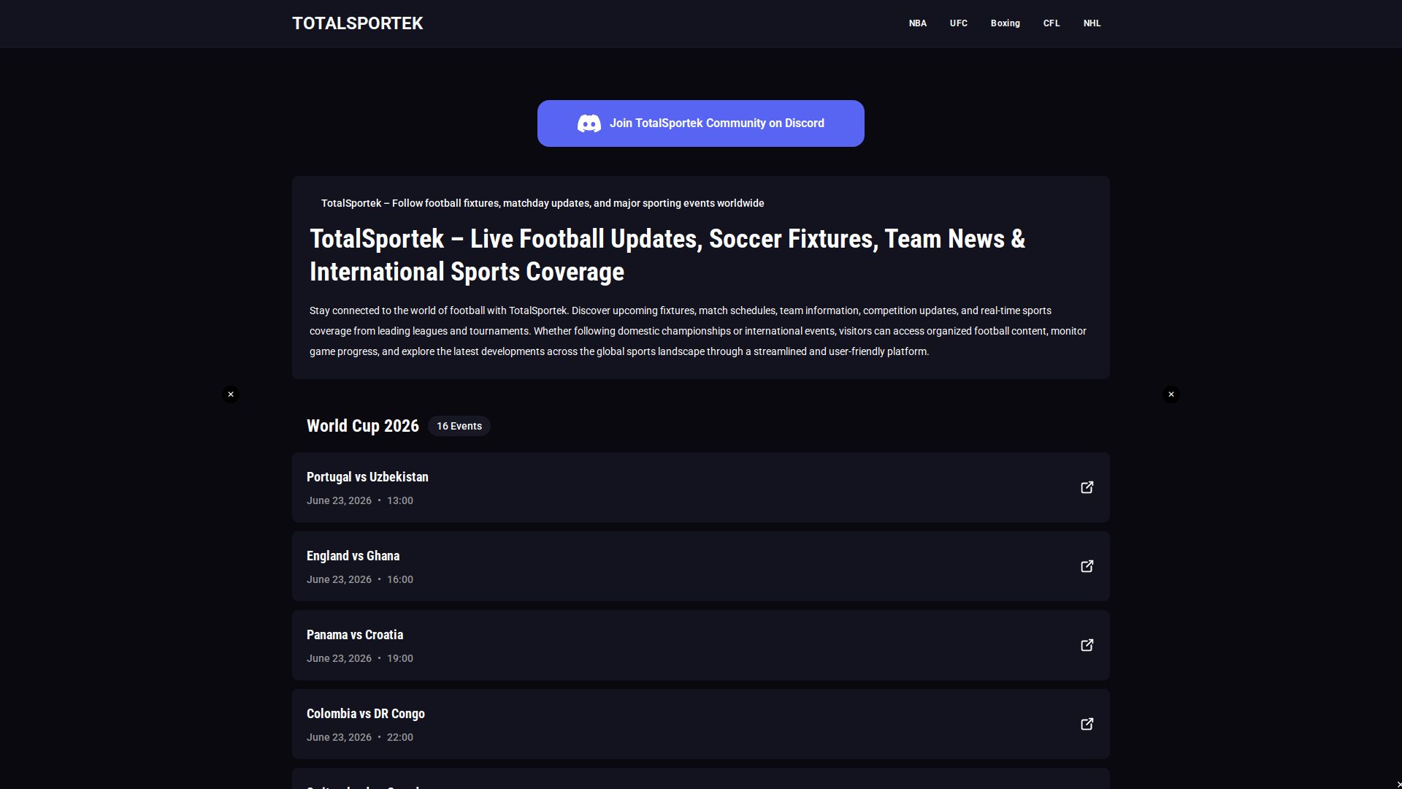Open the UFC nav menu item
The height and width of the screenshot is (789, 1402).
click(959, 23)
